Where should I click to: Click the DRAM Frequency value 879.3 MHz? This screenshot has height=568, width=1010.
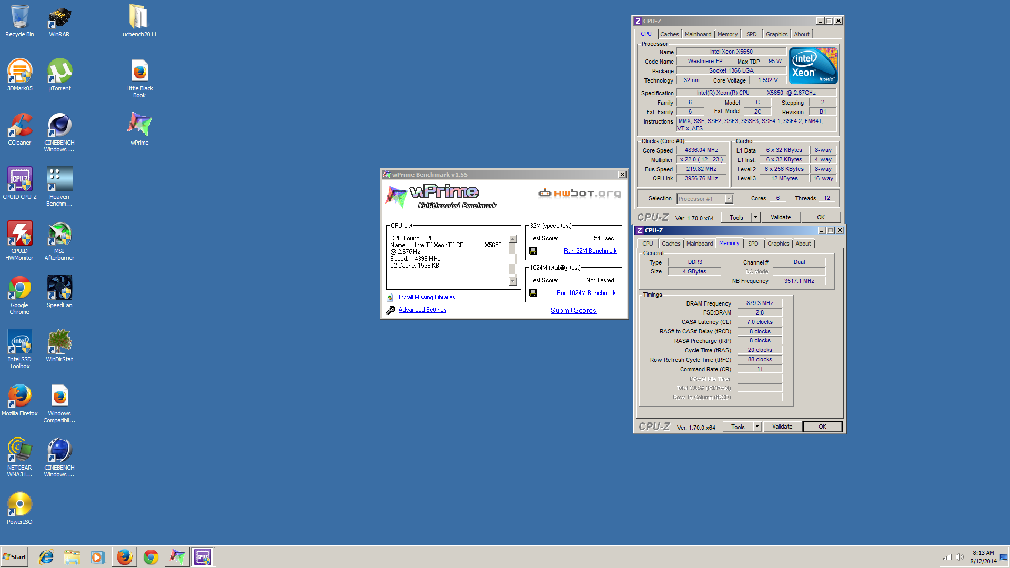pyautogui.click(x=760, y=303)
